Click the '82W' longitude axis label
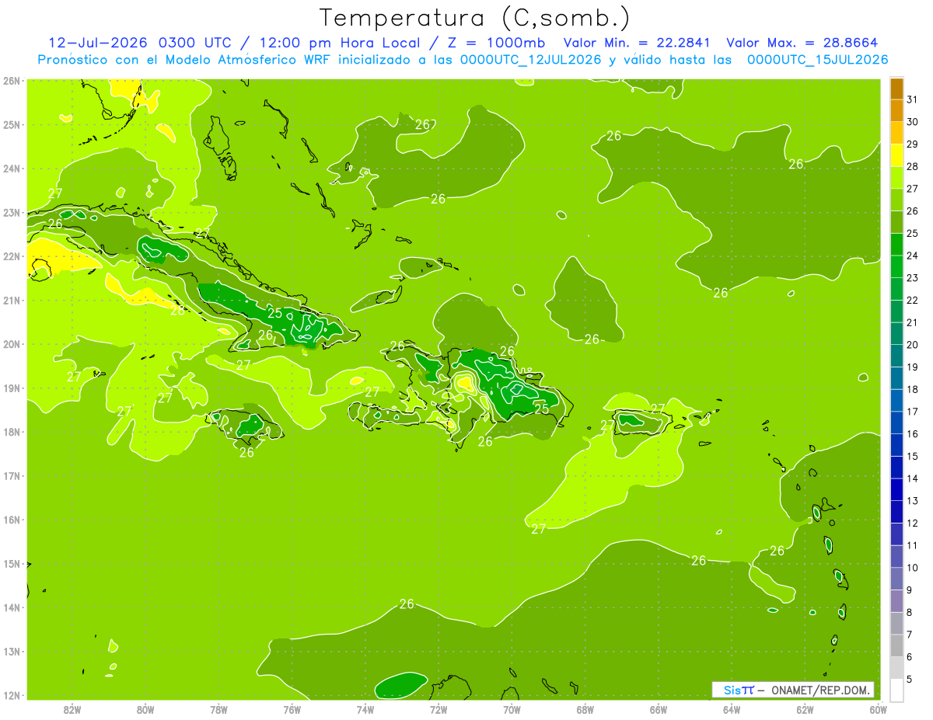This screenshot has height=720, width=933. [72, 708]
